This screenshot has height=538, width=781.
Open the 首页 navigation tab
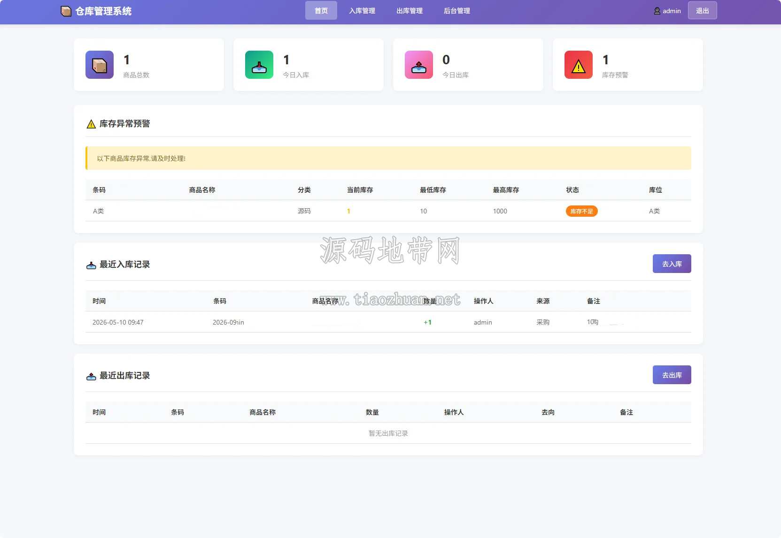click(321, 10)
